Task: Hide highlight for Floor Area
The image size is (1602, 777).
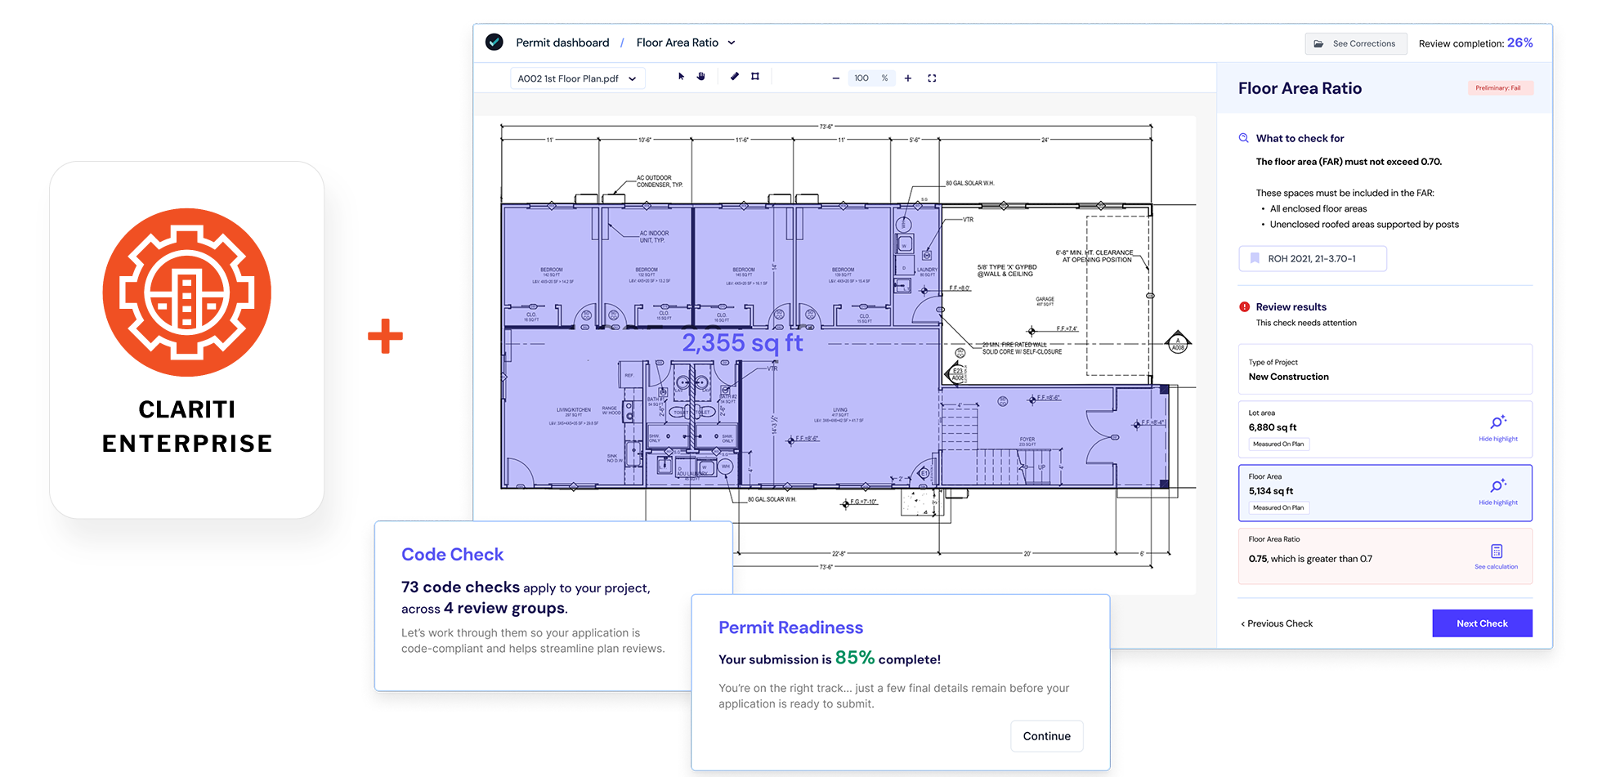Action: 1497,492
